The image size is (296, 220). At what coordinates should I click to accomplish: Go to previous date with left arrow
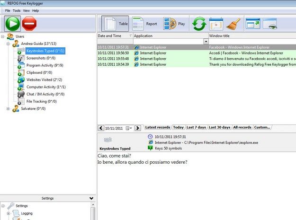pos(101,128)
